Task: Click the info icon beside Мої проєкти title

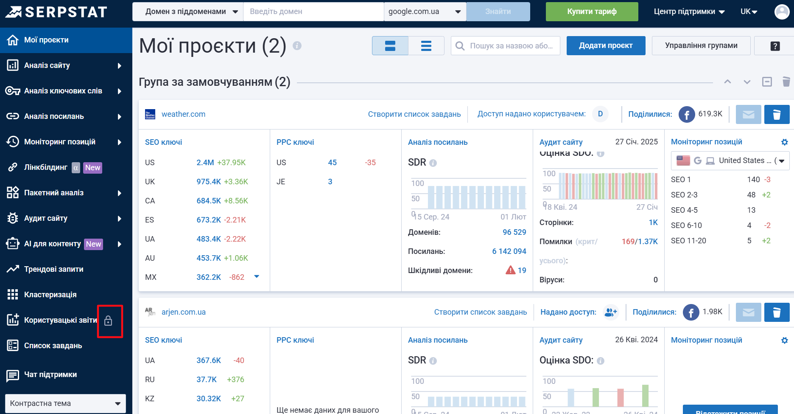Action: pyautogui.click(x=297, y=45)
